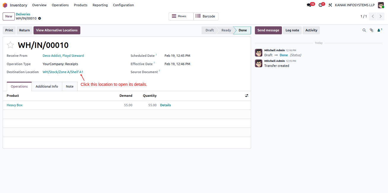This screenshot has width=388, height=193.
Task: Open the Mitchell Admin user avatar menu
Action: coord(381,5)
